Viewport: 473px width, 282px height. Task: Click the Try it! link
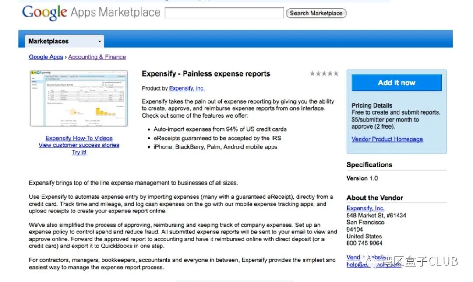point(79,153)
